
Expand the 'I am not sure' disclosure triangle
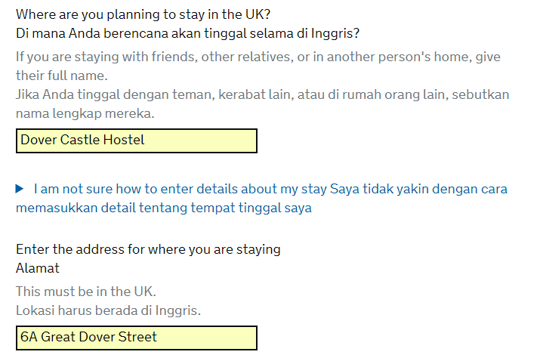coord(20,188)
